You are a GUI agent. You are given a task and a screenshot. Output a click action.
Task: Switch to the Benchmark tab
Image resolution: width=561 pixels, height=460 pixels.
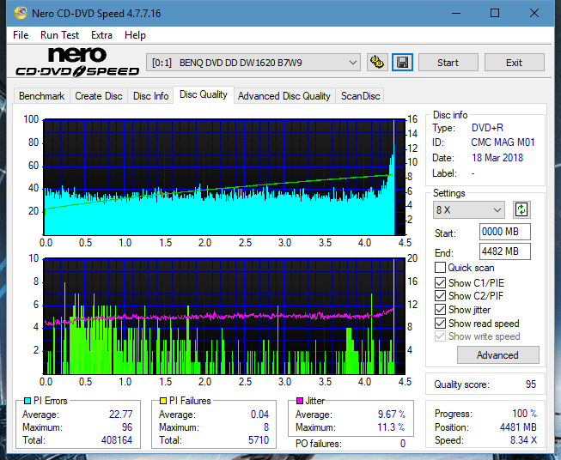pos(41,96)
